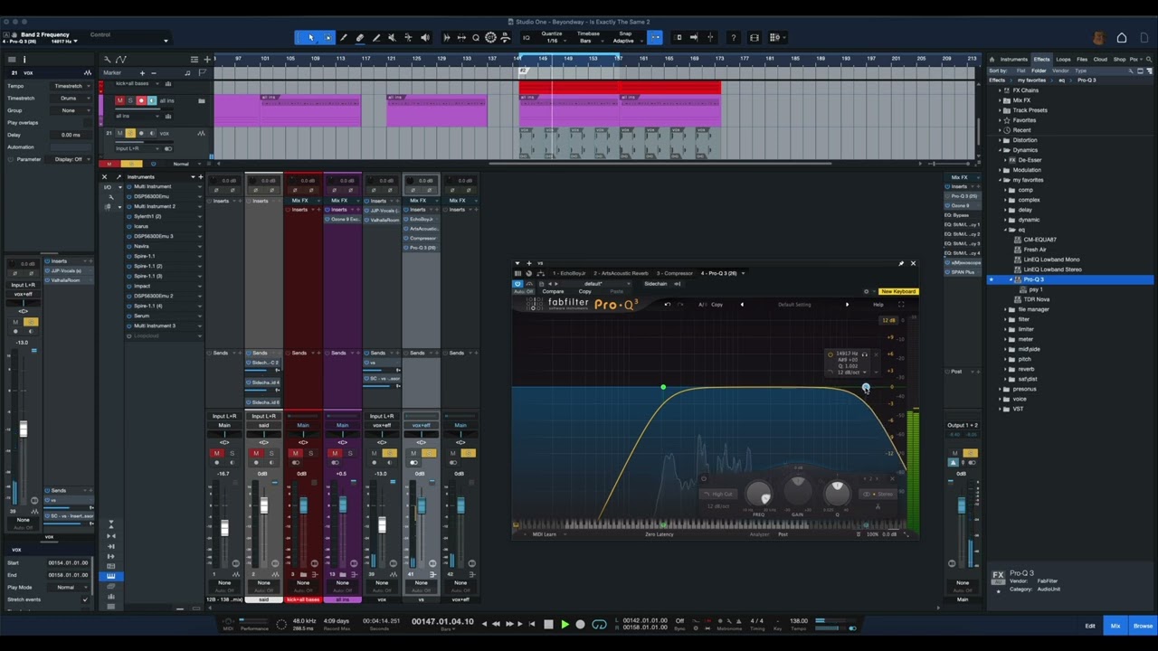Toggle the Auto Off button
1158x651 pixels.
pos(524,291)
